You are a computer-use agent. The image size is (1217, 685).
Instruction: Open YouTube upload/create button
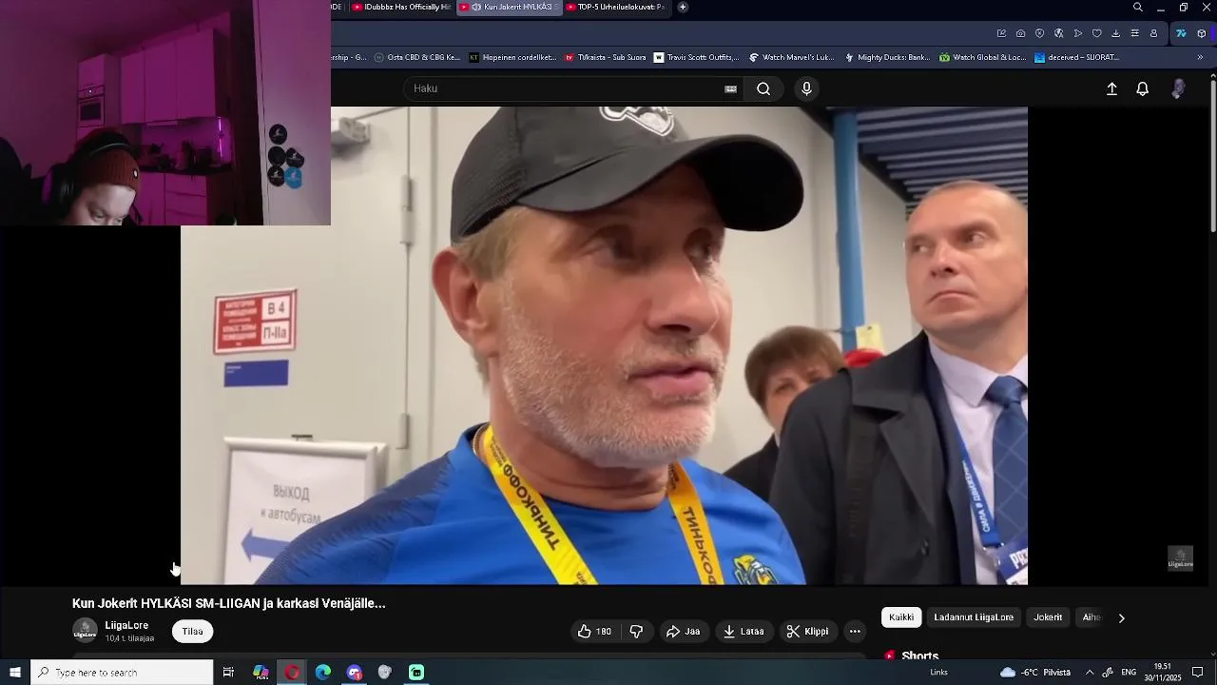point(1111,88)
